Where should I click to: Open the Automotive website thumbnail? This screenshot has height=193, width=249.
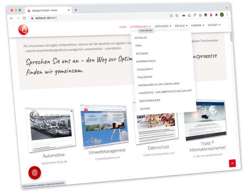pyautogui.click(x=51, y=130)
